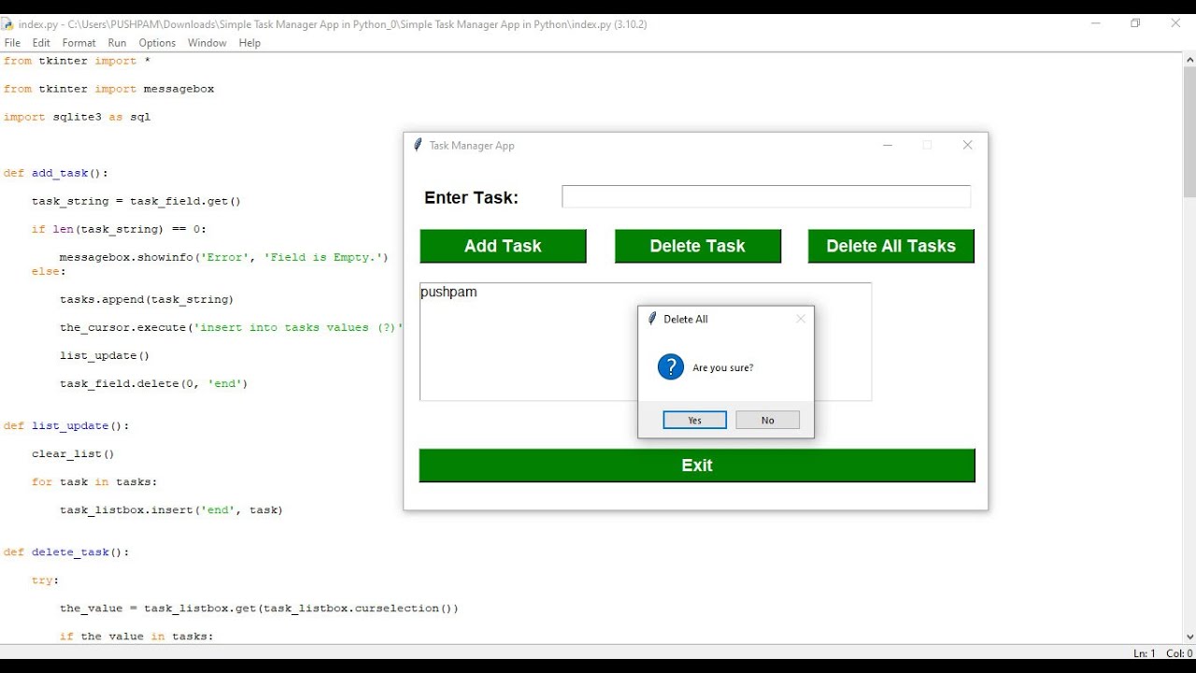Click the 'Are you sure?' message text
The width and height of the screenshot is (1196, 673).
click(x=723, y=368)
